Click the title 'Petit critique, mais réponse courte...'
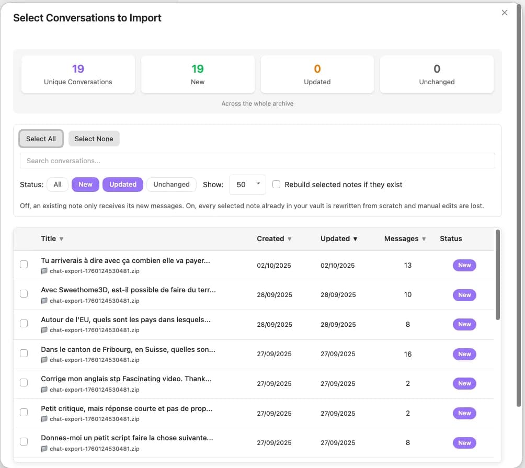Image resolution: width=525 pixels, height=468 pixels. (127, 408)
